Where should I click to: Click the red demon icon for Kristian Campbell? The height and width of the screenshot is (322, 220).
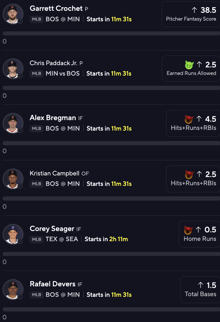tap(189, 174)
